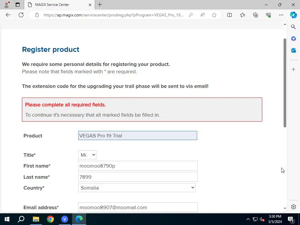Viewport: 300px width, 225px height.
Task: Click the Register product heading
Action: (50, 49)
